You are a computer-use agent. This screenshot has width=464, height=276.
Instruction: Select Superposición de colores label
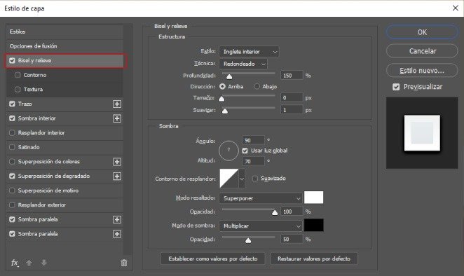point(49,162)
